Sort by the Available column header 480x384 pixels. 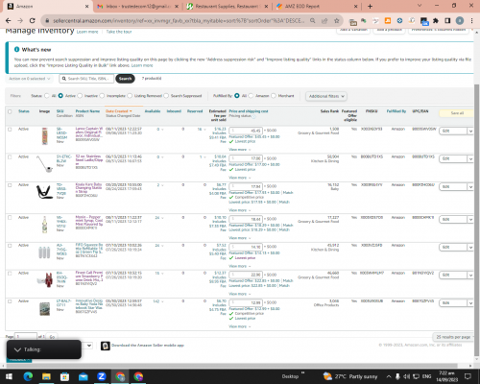[x=153, y=111]
